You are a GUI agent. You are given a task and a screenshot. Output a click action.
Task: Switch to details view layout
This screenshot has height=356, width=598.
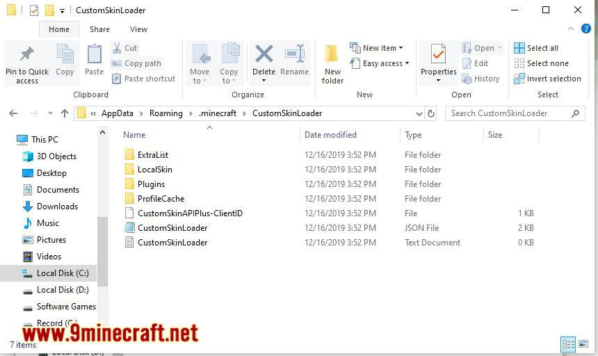point(568,345)
